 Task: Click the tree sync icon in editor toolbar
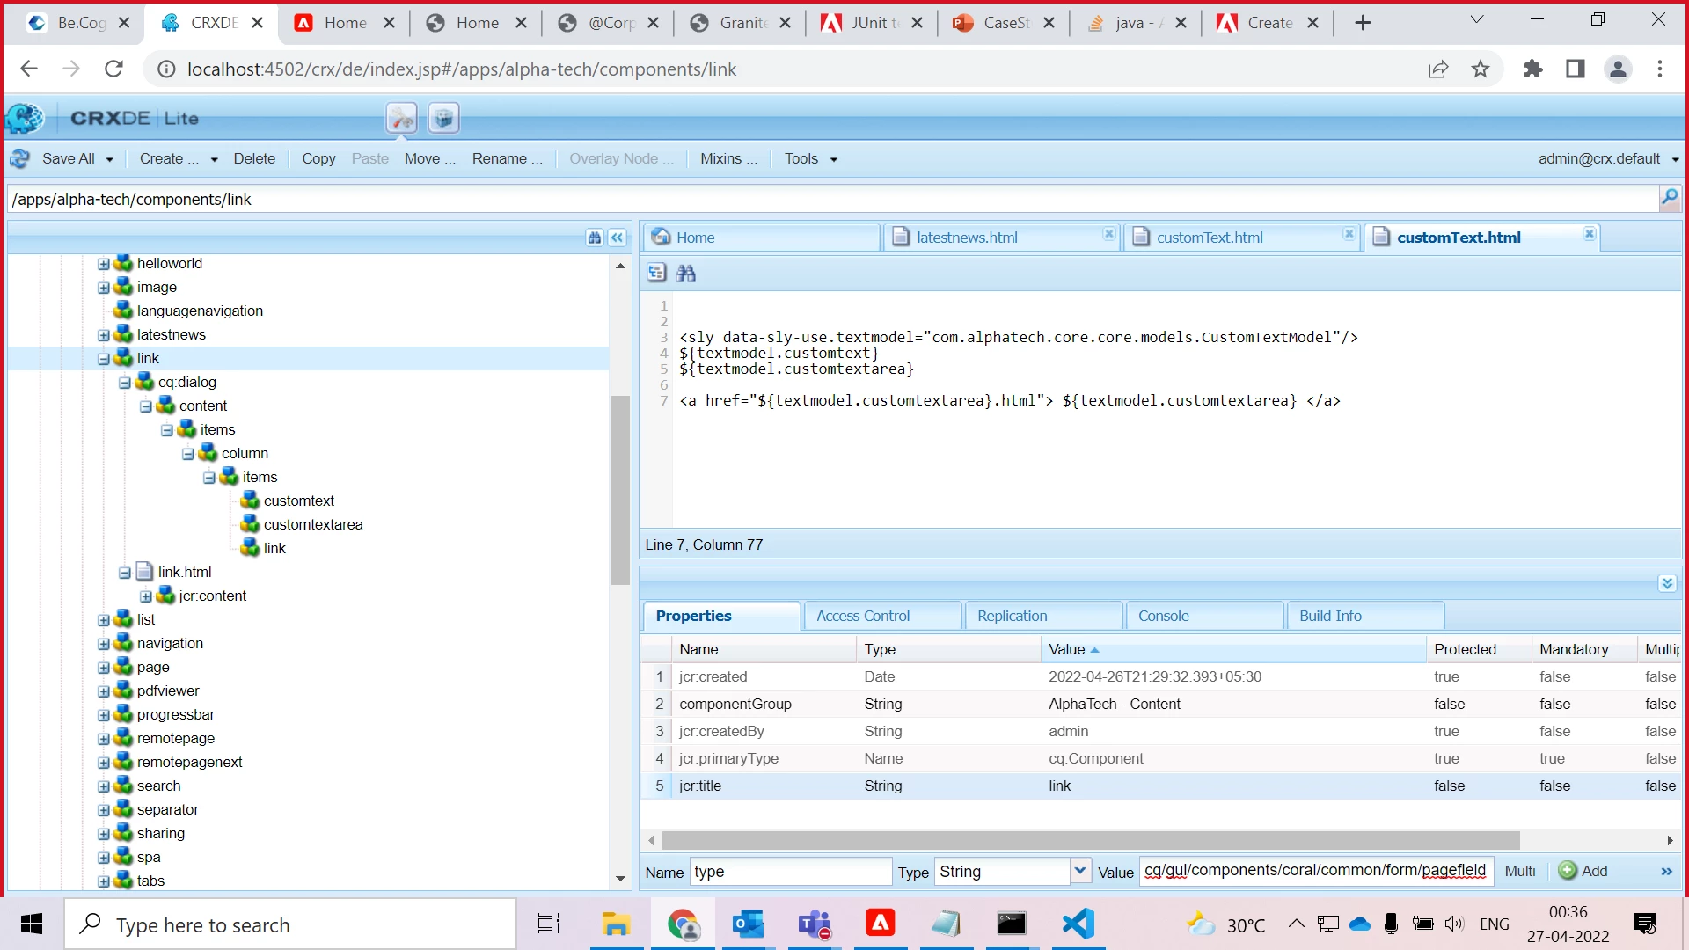click(656, 274)
